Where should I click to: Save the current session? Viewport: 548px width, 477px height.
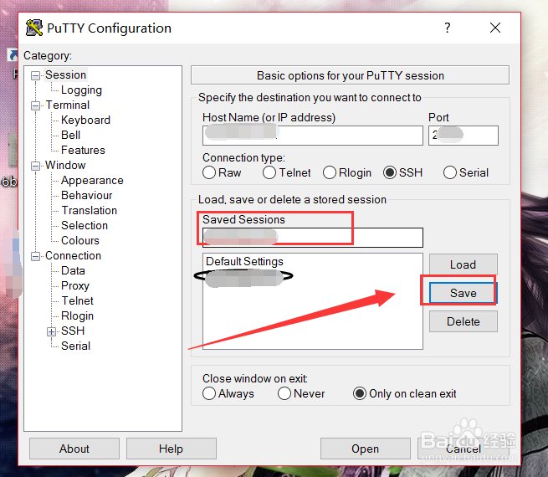coord(463,293)
